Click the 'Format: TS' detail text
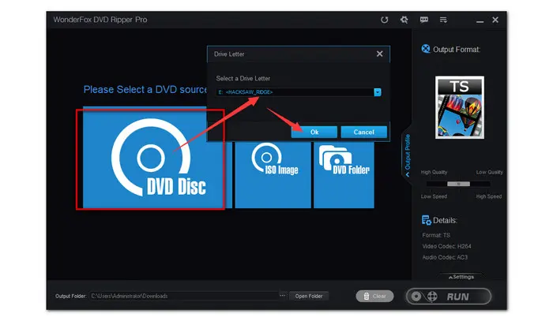553x321 pixels. [x=436, y=235]
